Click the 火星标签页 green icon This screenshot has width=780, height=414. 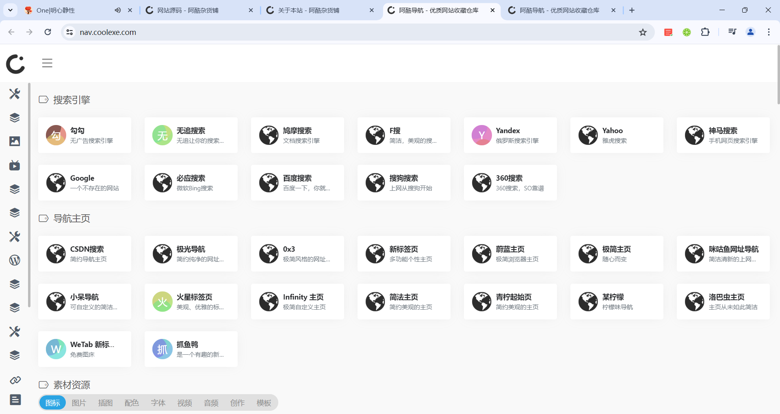162,302
